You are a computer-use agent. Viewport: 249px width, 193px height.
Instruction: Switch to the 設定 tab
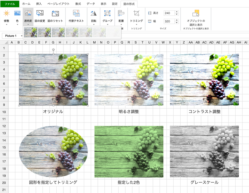[x=115, y=4]
